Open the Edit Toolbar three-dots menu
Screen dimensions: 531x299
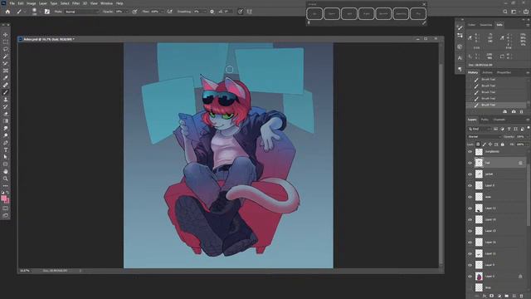[x=6, y=186]
